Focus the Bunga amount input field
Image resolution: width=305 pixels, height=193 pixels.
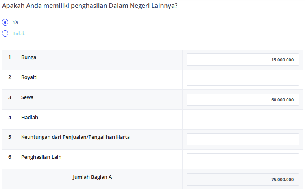coord(242,60)
